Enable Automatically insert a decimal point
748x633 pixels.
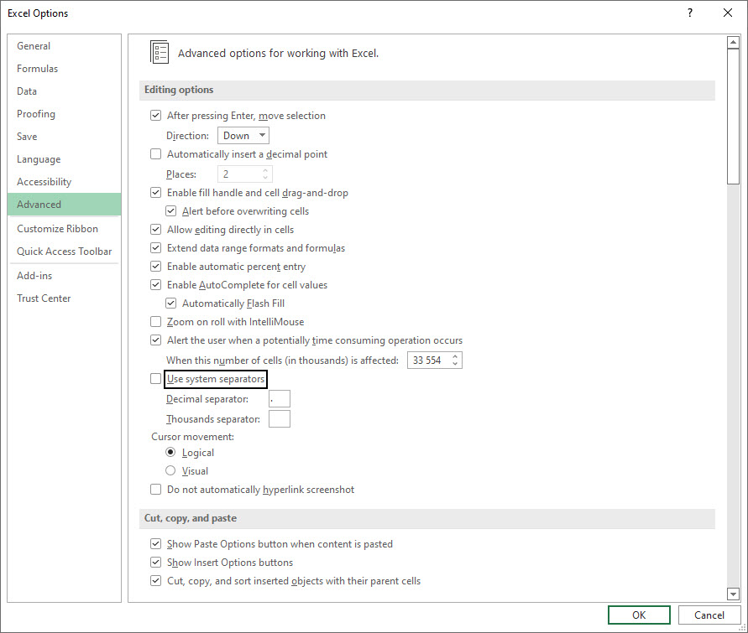155,153
